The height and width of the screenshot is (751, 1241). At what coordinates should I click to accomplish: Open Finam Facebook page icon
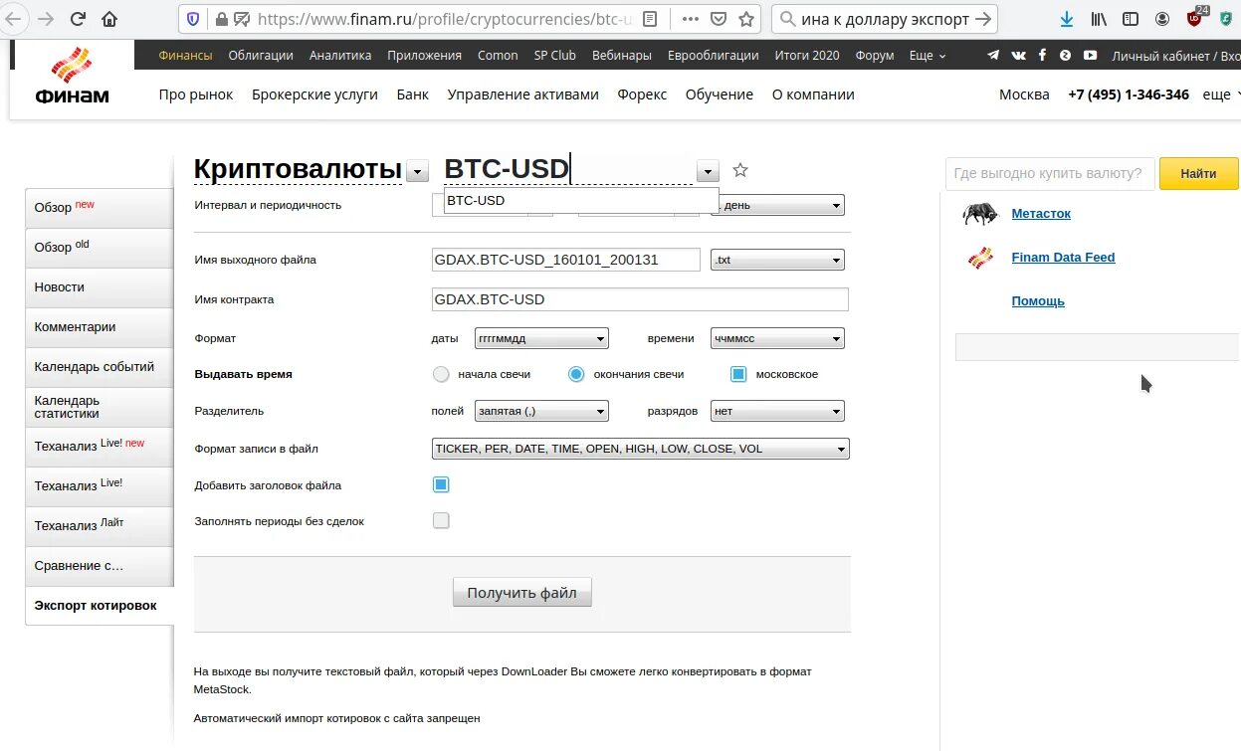[x=1042, y=56]
